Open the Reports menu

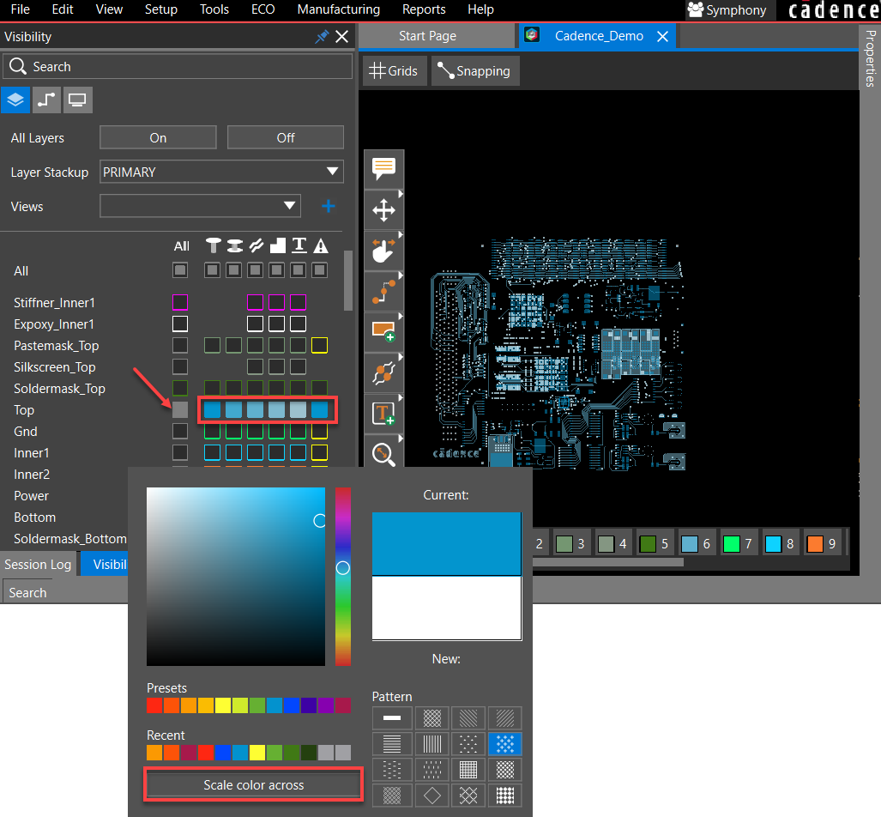click(424, 9)
